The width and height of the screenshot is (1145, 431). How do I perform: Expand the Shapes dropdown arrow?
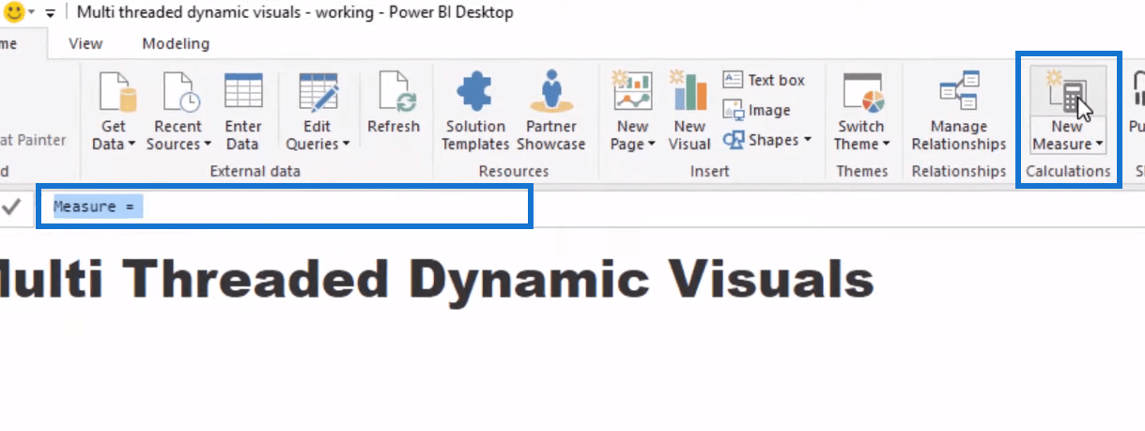coord(806,141)
